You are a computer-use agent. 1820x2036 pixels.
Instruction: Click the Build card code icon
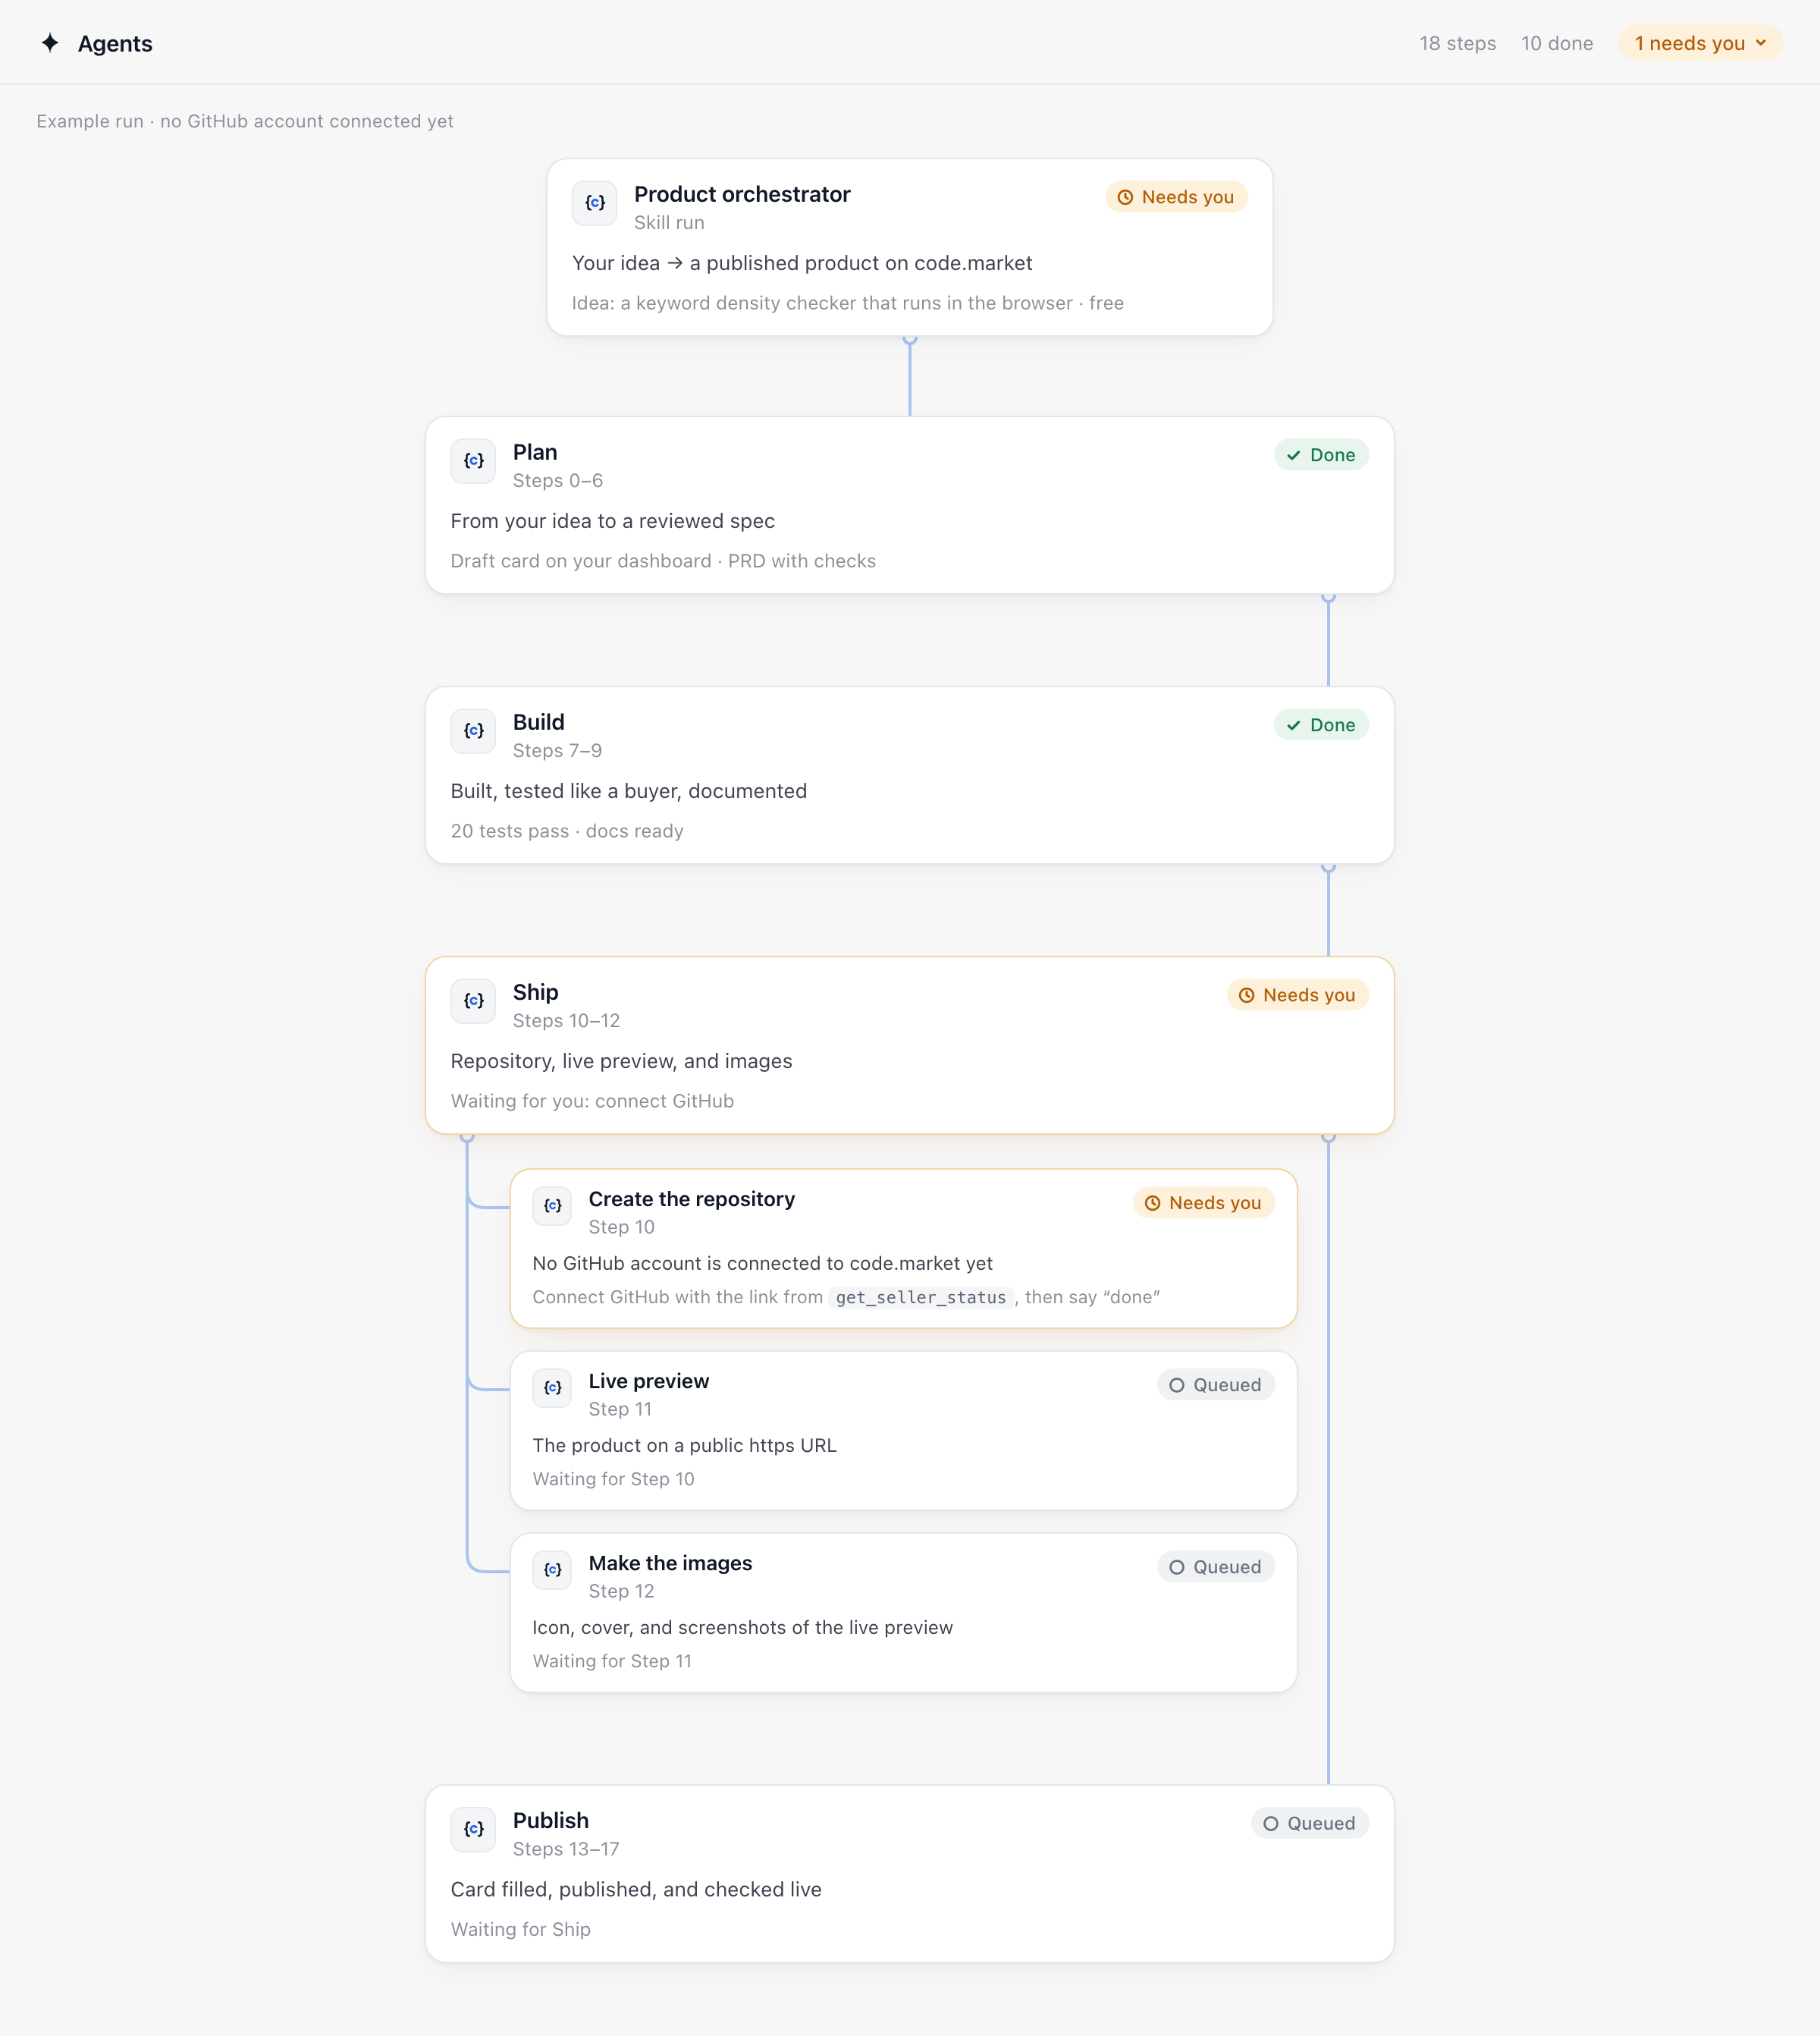click(473, 731)
